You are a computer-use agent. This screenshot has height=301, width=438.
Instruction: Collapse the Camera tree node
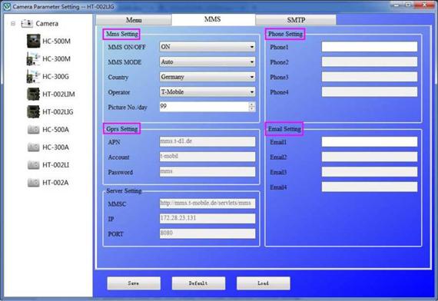13,24
